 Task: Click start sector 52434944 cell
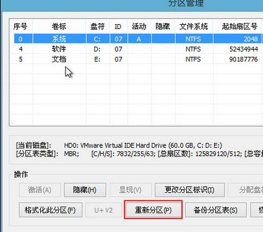[237, 49]
